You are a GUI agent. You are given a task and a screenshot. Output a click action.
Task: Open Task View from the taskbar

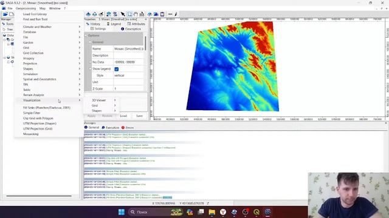[x=201, y=212]
